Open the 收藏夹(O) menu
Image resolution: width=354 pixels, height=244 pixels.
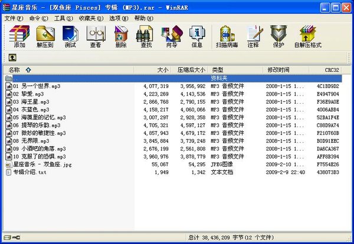tap(91, 18)
